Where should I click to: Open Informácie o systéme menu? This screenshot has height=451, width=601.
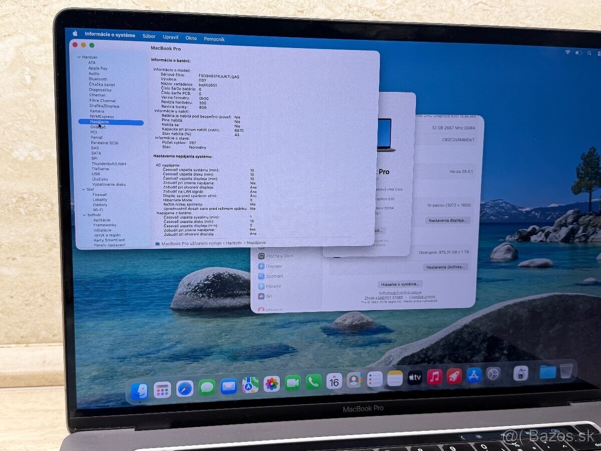coord(110,35)
